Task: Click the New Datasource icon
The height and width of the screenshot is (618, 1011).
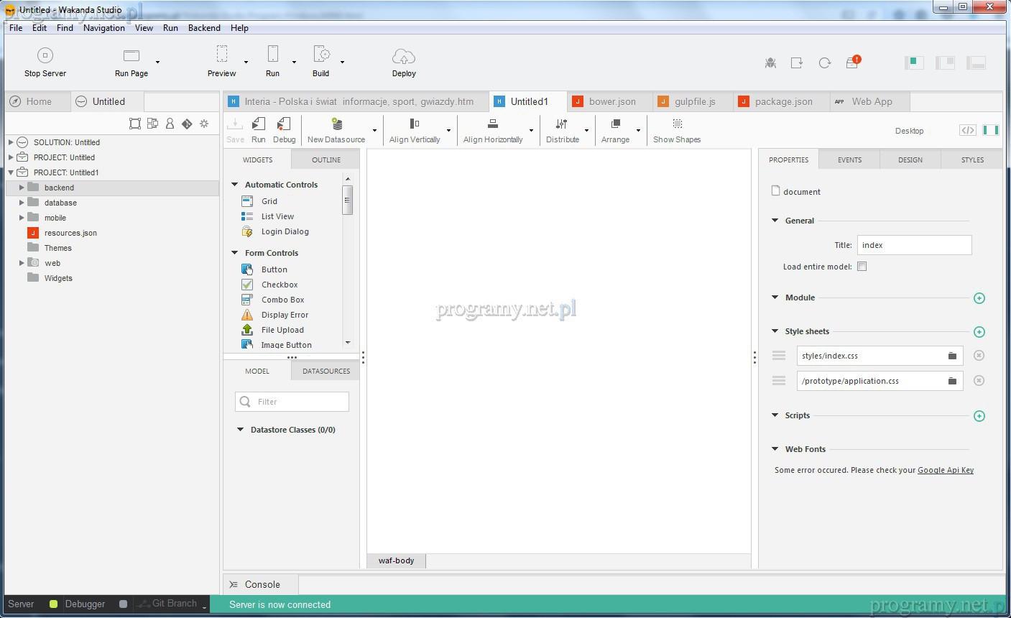Action: tap(336, 124)
